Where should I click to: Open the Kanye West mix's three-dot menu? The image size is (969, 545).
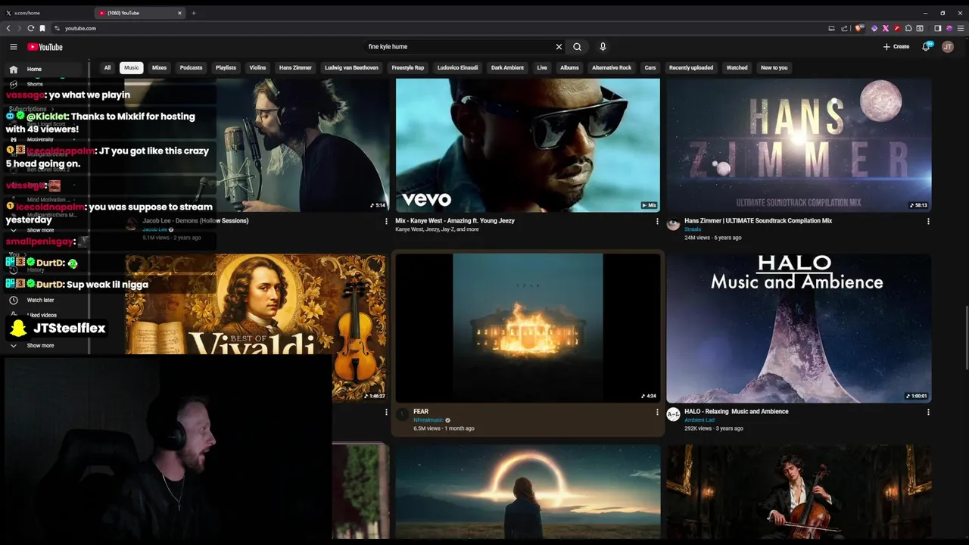click(x=657, y=221)
